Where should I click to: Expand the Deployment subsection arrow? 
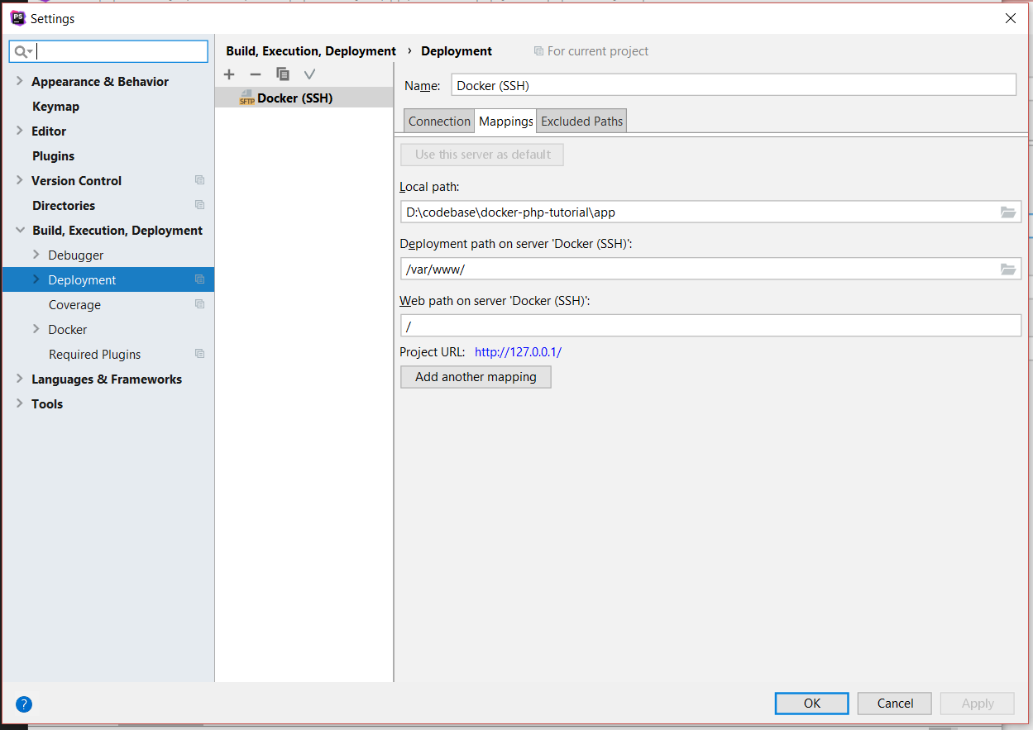click(x=36, y=279)
